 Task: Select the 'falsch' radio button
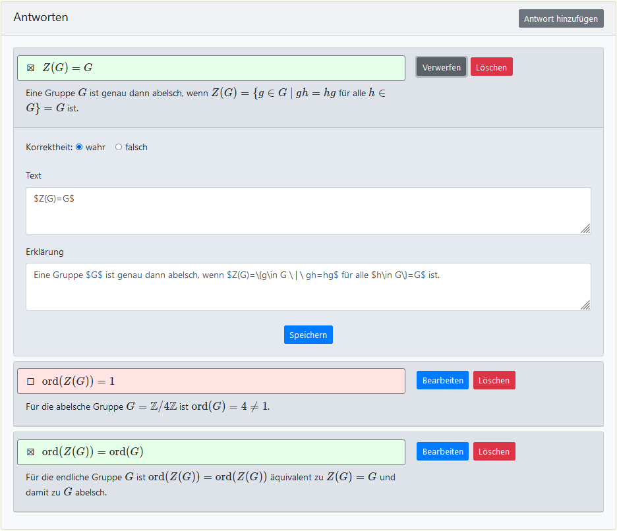[119, 148]
